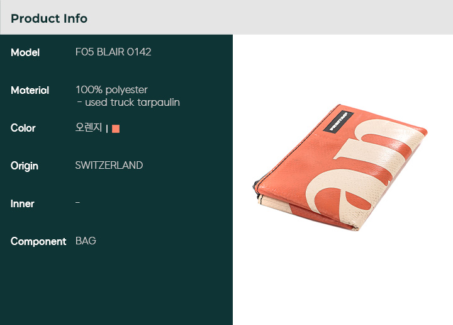Click the Origin label
The height and width of the screenshot is (325, 453).
[25, 166]
